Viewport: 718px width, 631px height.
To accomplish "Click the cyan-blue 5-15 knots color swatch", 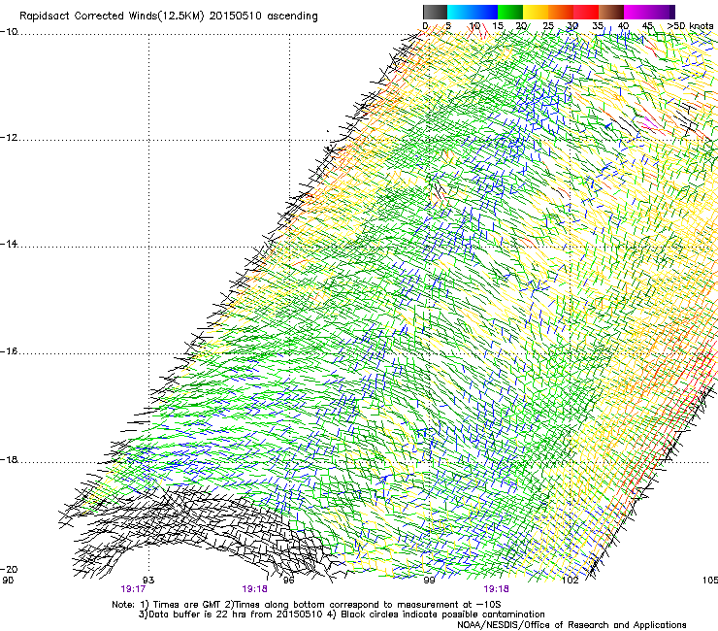I will point(473,12).
